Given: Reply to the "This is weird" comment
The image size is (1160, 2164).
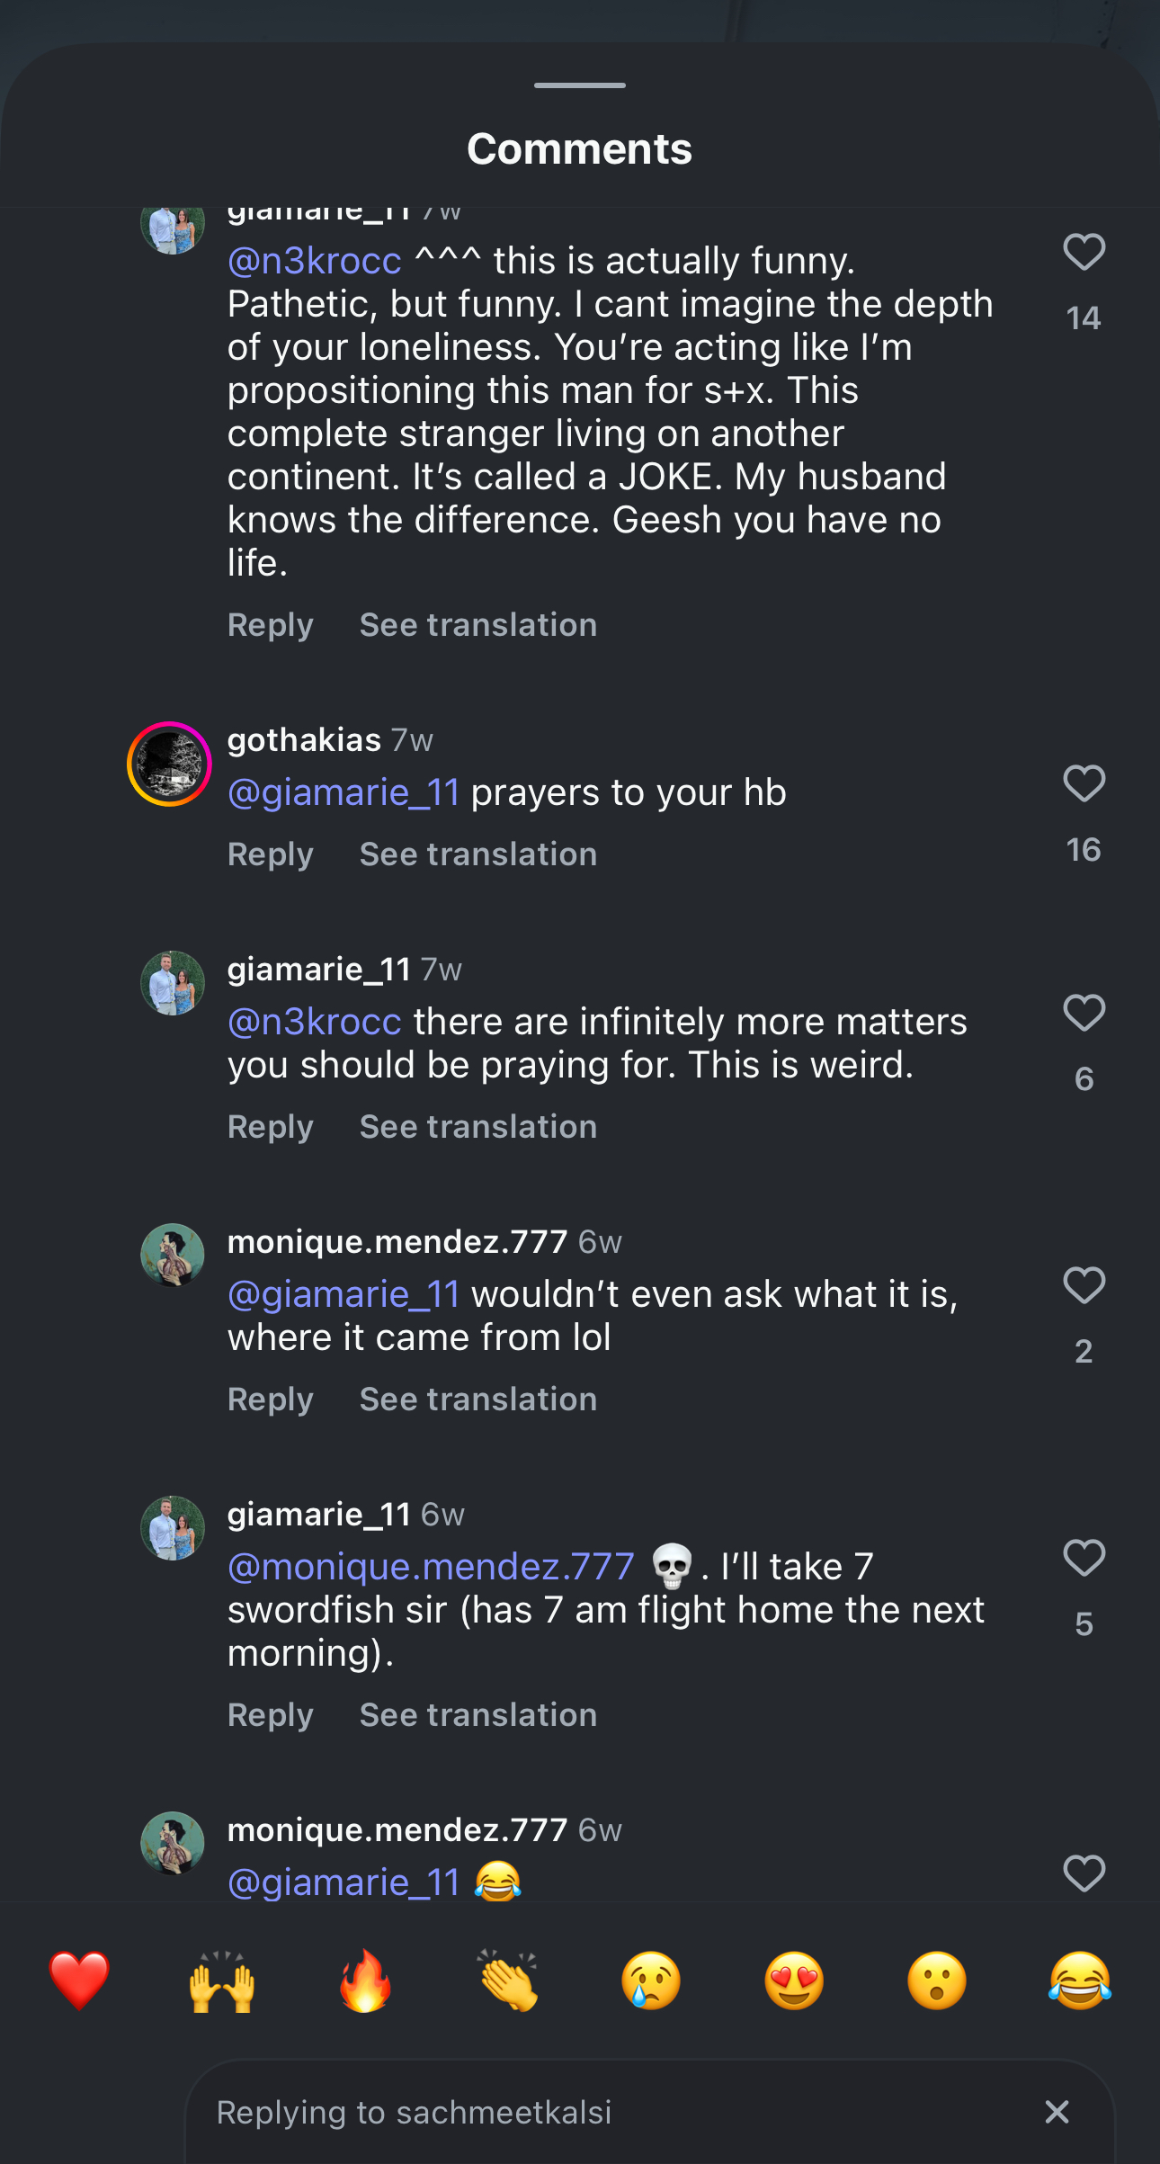Looking at the screenshot, I should point(271,1127).
